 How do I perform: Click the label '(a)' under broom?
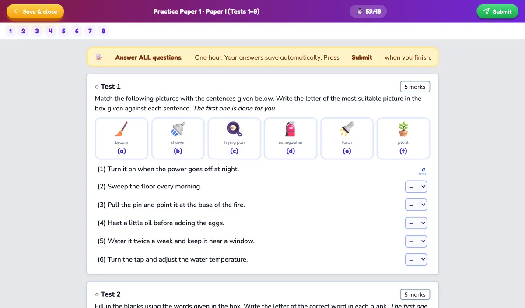click(x=122, y=151)
